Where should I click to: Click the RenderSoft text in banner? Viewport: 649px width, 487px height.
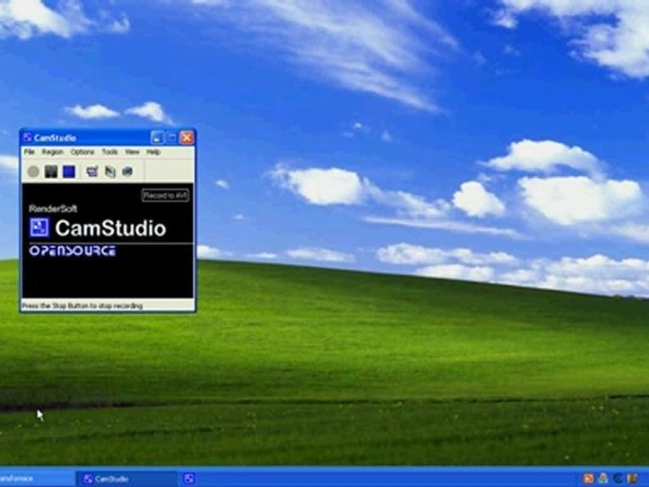pyautogui.click(x=53, y=209)
